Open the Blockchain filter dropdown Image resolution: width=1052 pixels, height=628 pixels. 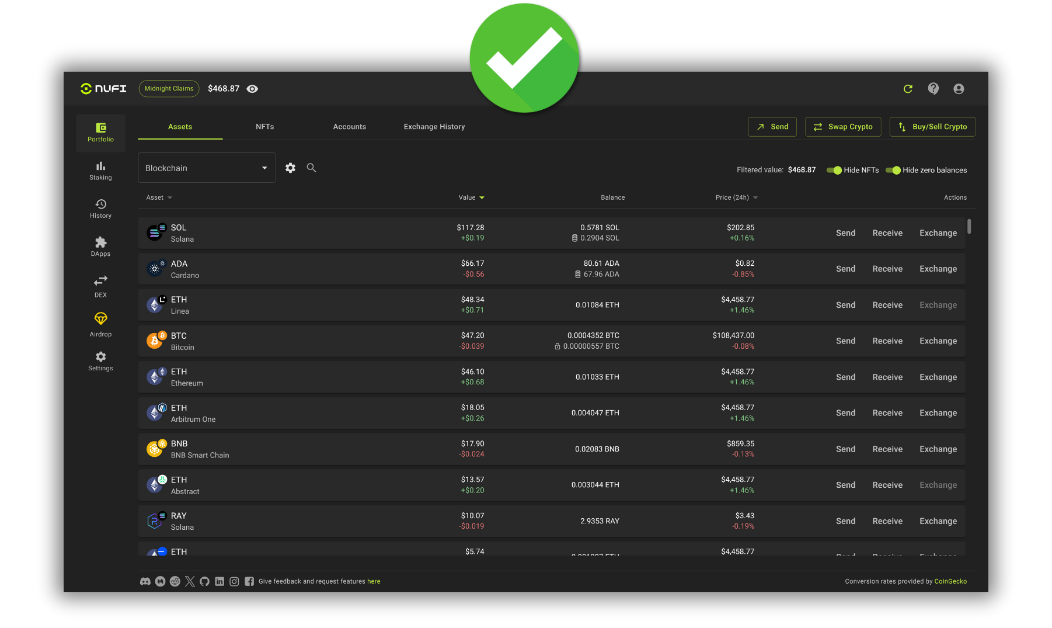pyautogui.click(x=206, y=168)
